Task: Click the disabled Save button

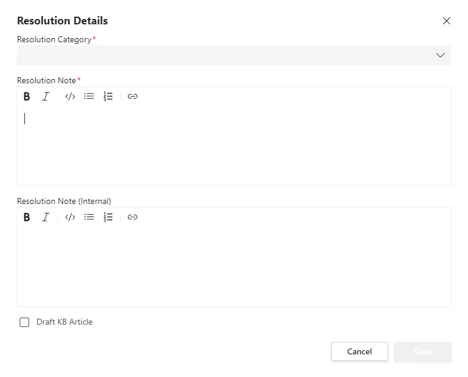Action: (x=423, y=351)
